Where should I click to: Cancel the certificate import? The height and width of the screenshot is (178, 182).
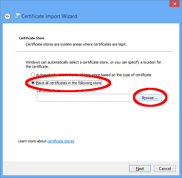pyautogui.click(x=165, y=168)
